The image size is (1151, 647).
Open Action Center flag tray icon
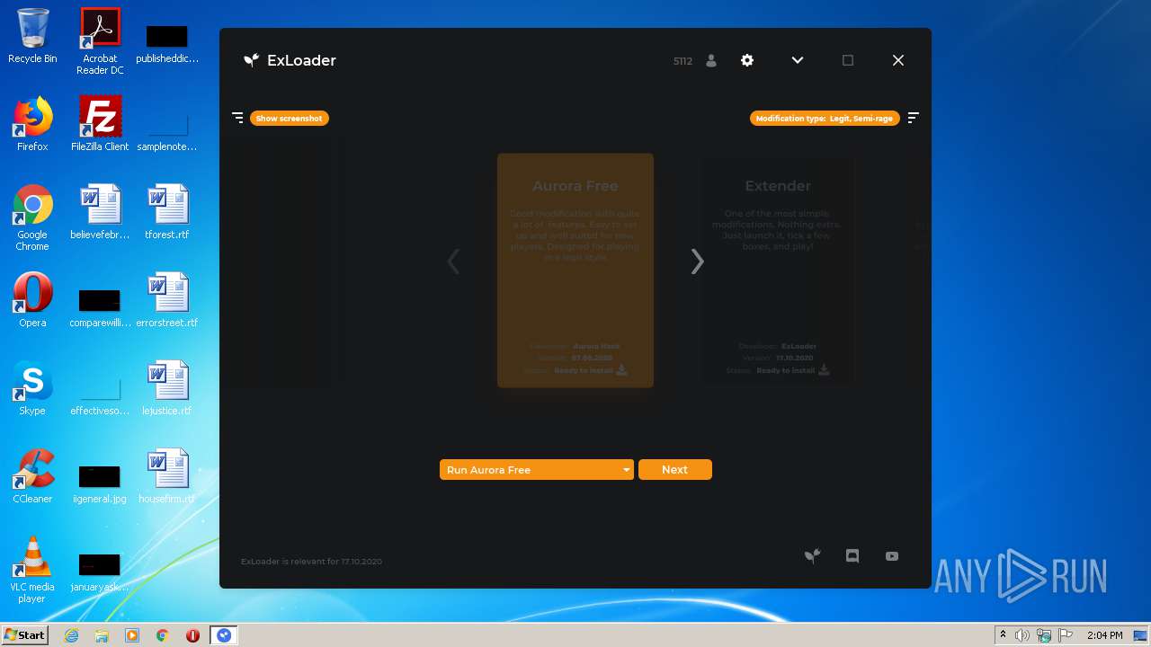[1066, 635]
